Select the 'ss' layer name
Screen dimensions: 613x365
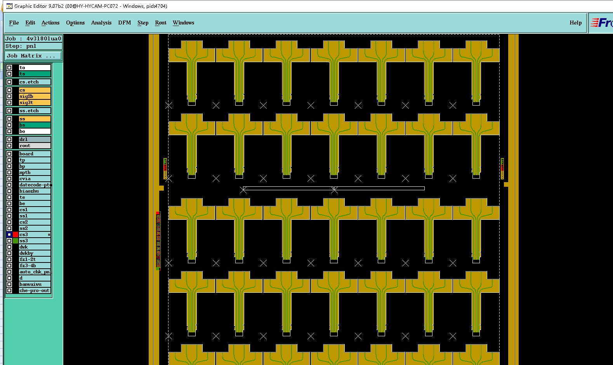(35, 119)
